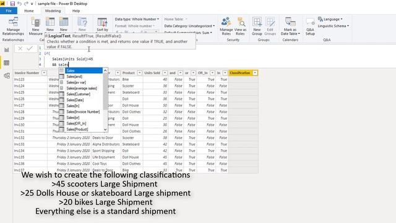Click the Inv135 row's 'Life Enjoyment' cell
The image size is (396, 223).
(x=106, y=157)
